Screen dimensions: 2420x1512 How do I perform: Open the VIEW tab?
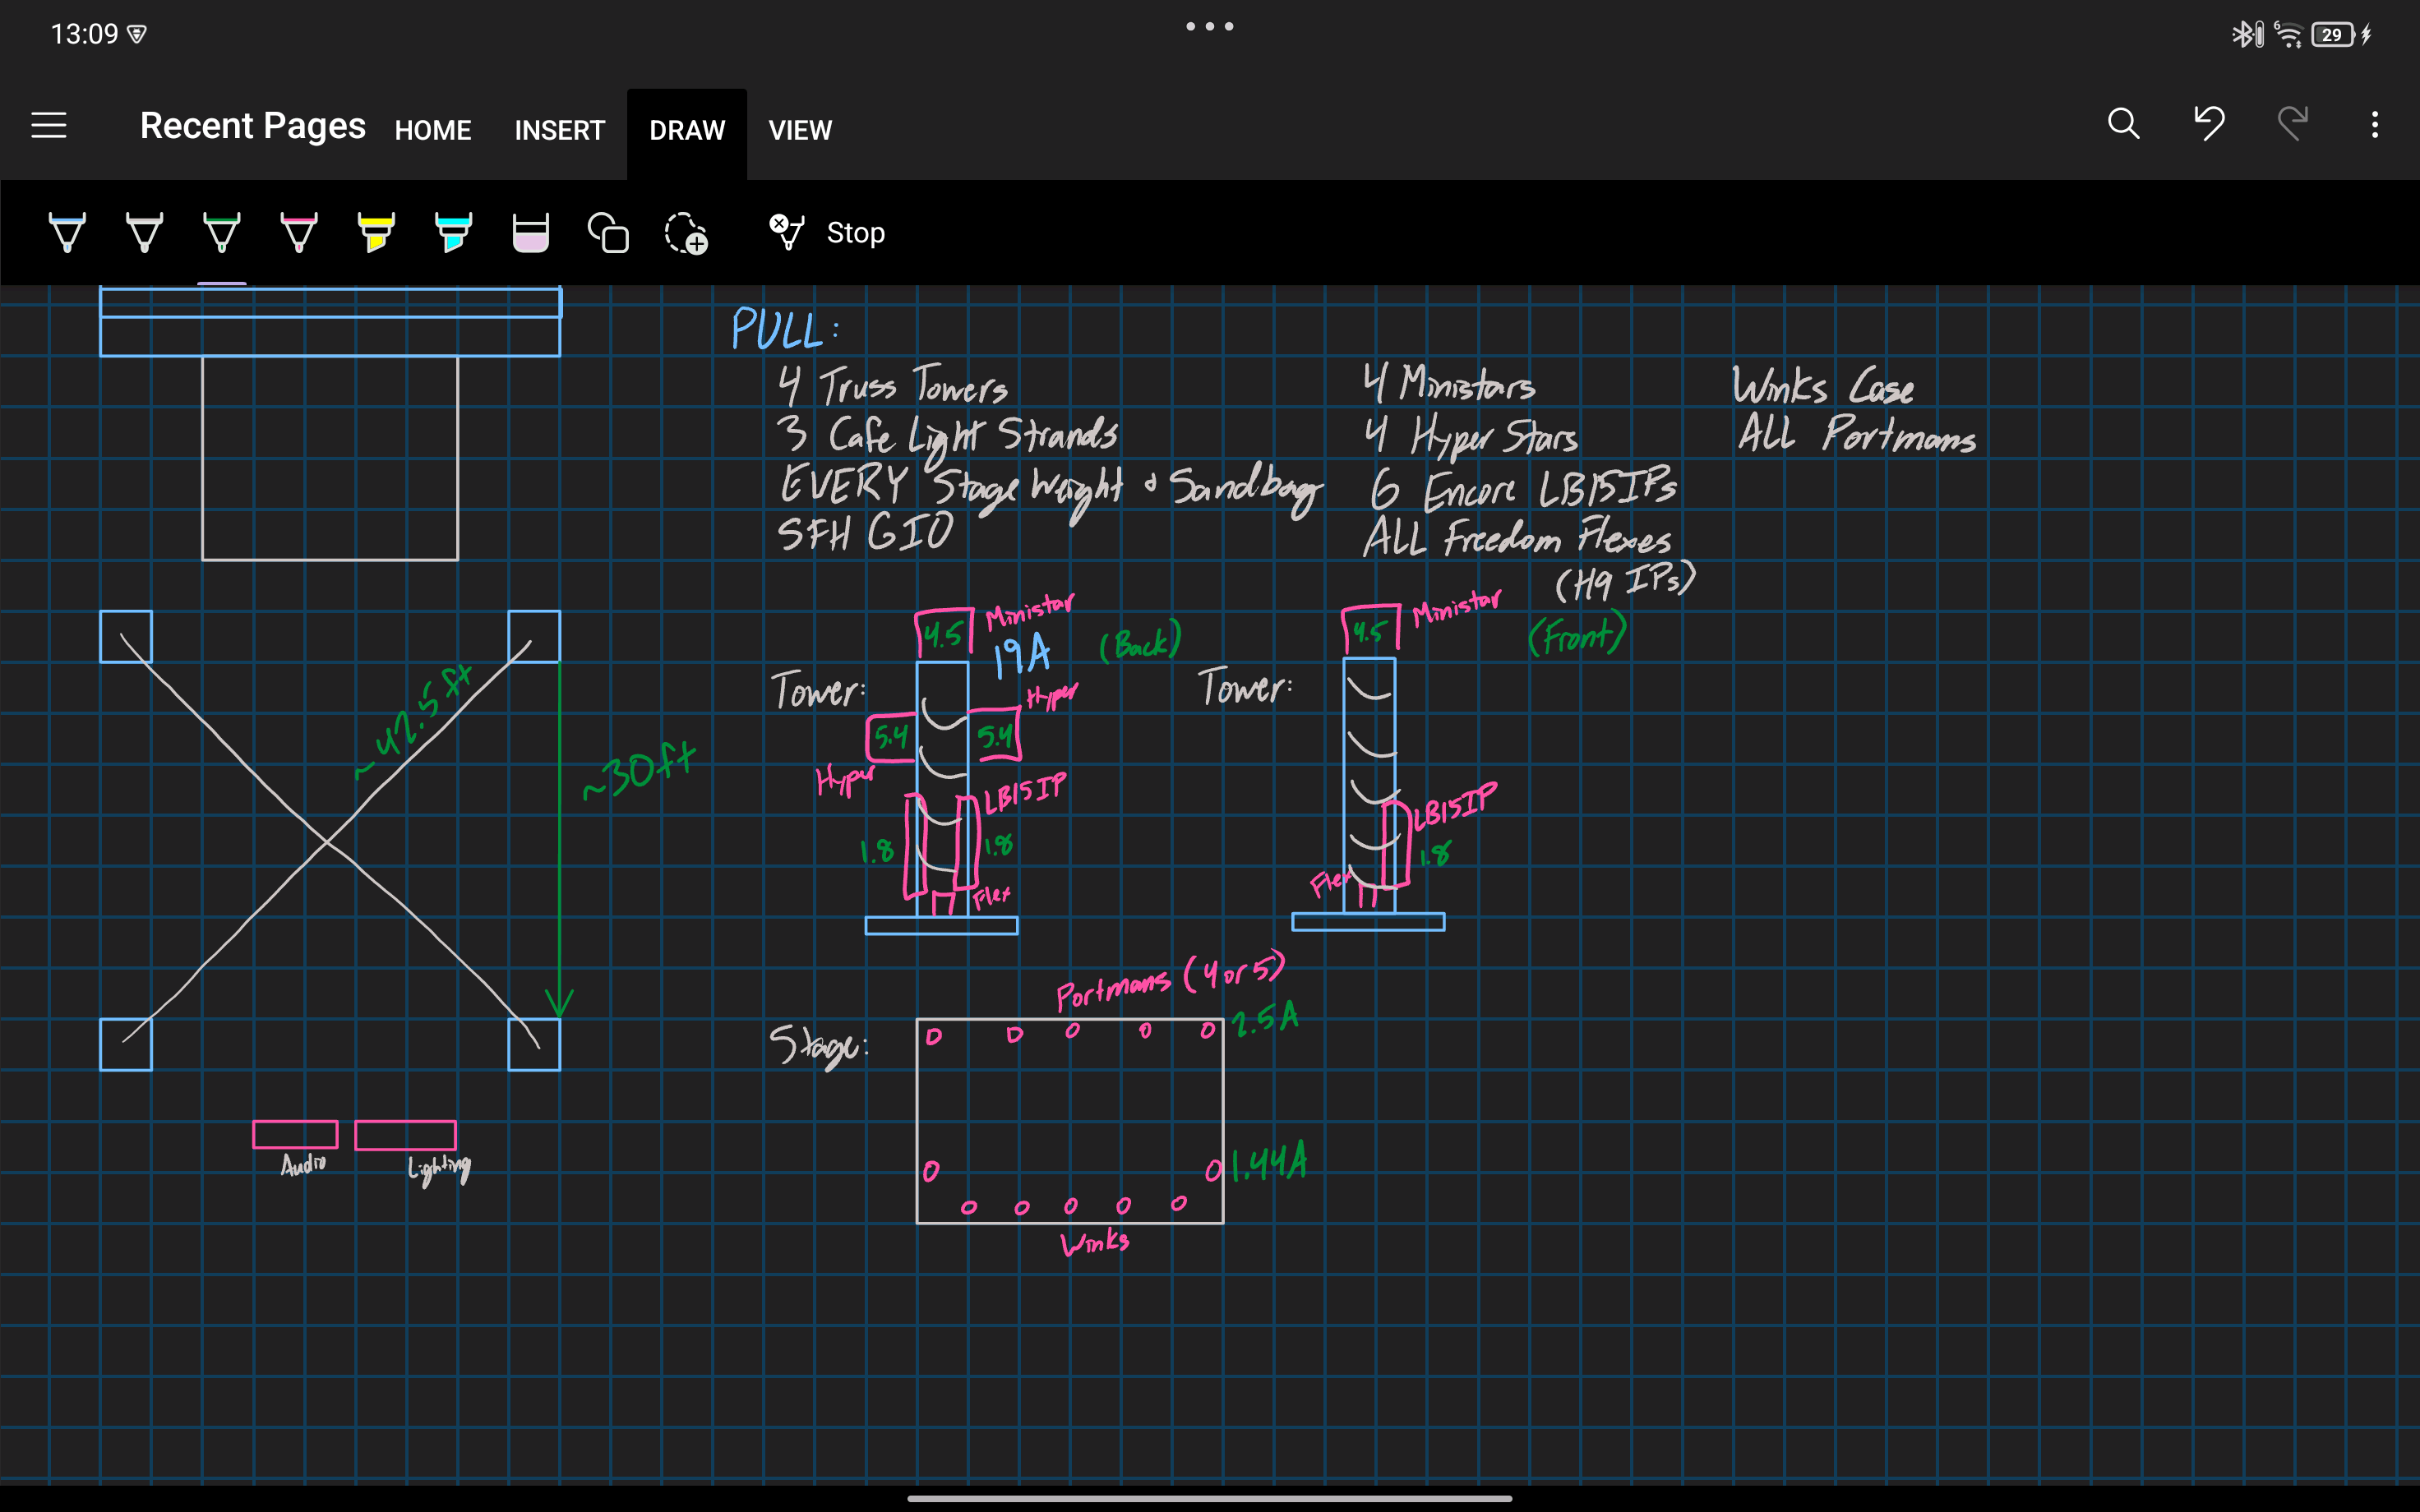(799, 130)
